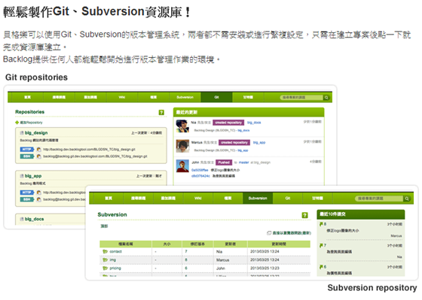This screenshot has width=422, height=300.
Task: Open the tab left of Subversion in Subversion window
Action: click(228, 198)
